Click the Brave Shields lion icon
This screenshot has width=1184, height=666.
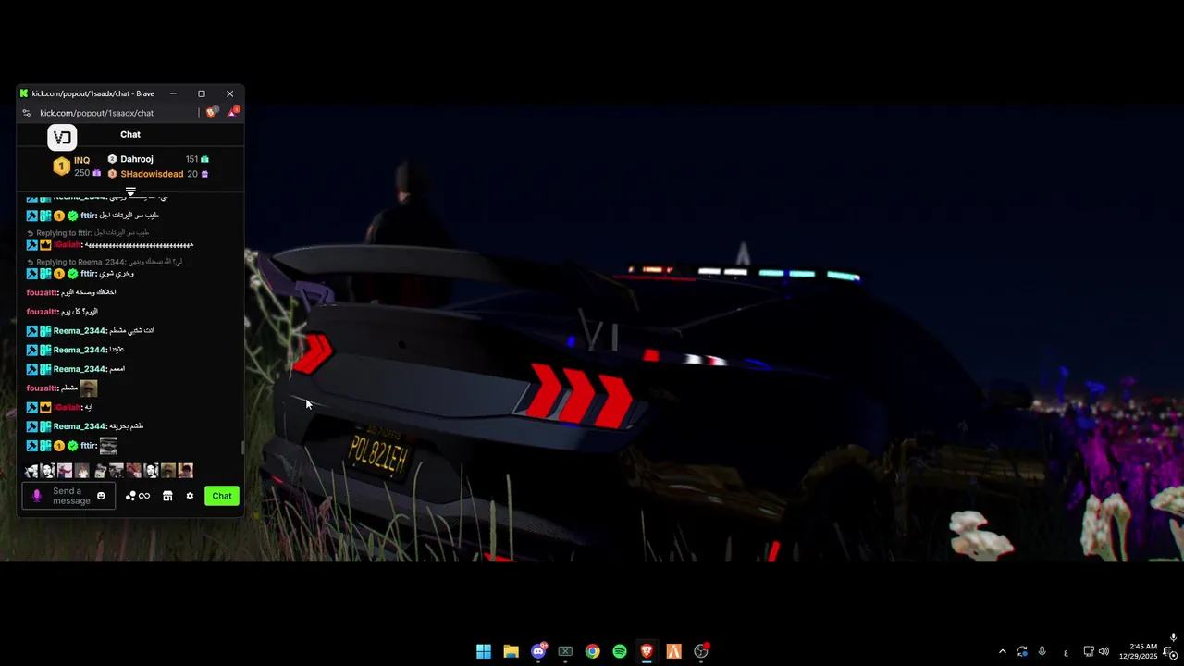click(x=212, y=113)
